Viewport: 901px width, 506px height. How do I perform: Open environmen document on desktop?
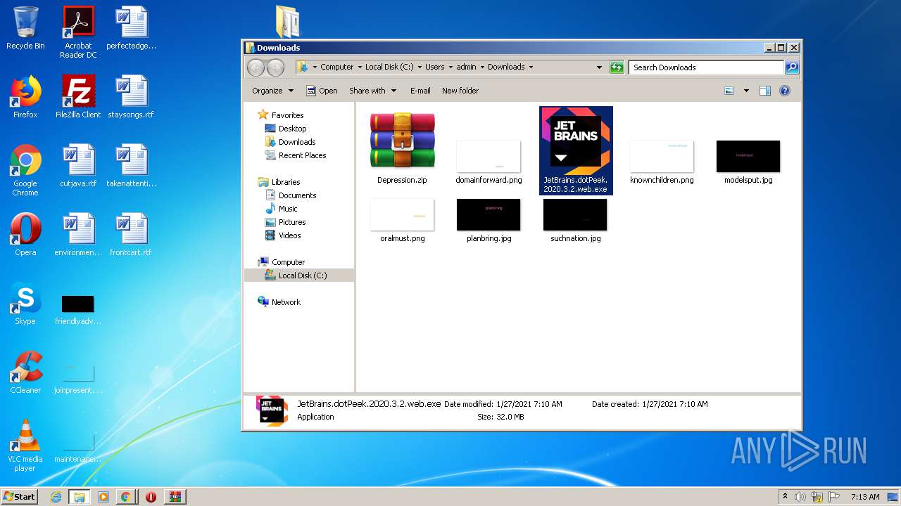78,235
